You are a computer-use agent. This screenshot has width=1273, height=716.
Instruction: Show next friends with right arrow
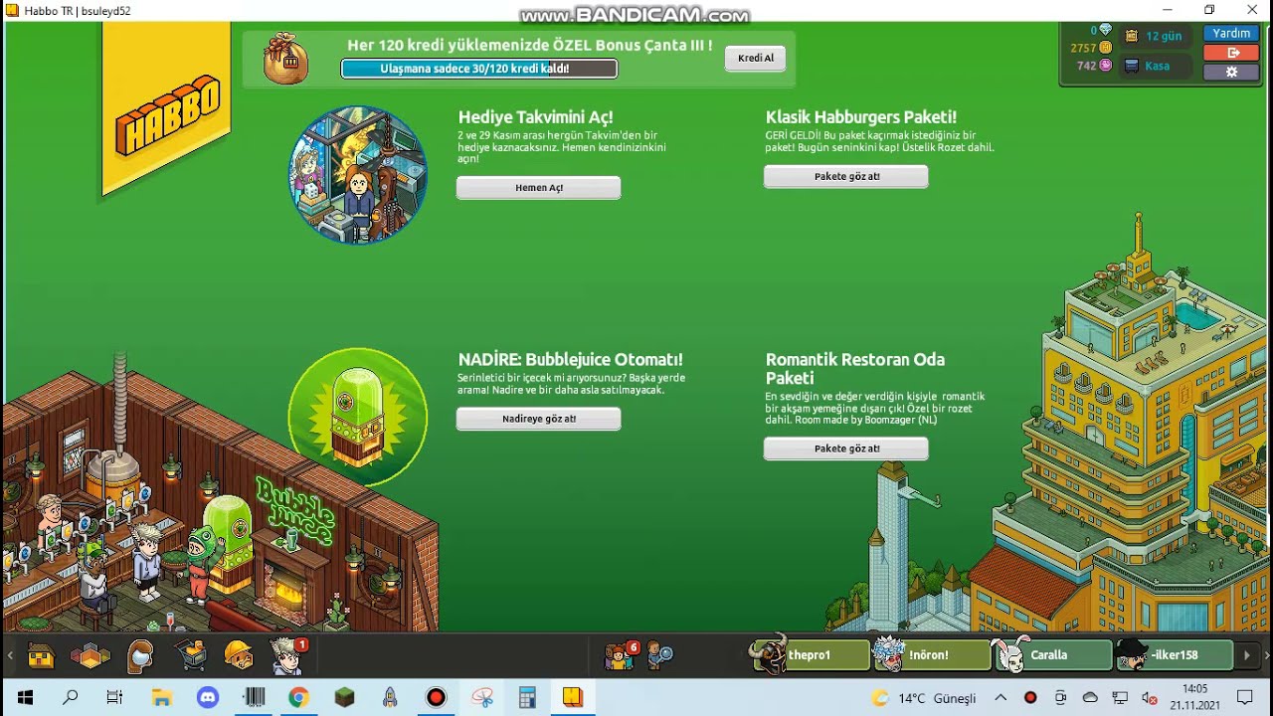click(x=1247, y=655)
